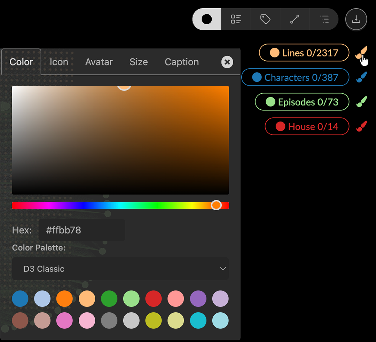The image size is (376, 342).
Task: Click the blue Characters paintbrush icon
Action: point(362,77)
